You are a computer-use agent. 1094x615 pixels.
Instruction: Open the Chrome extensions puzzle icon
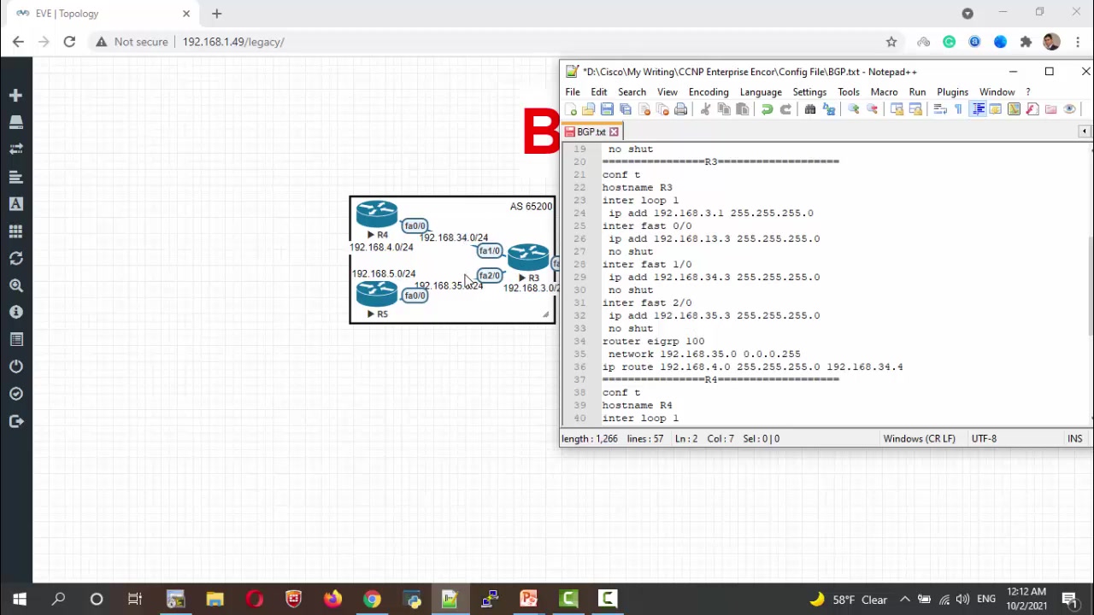[1026, 42]
